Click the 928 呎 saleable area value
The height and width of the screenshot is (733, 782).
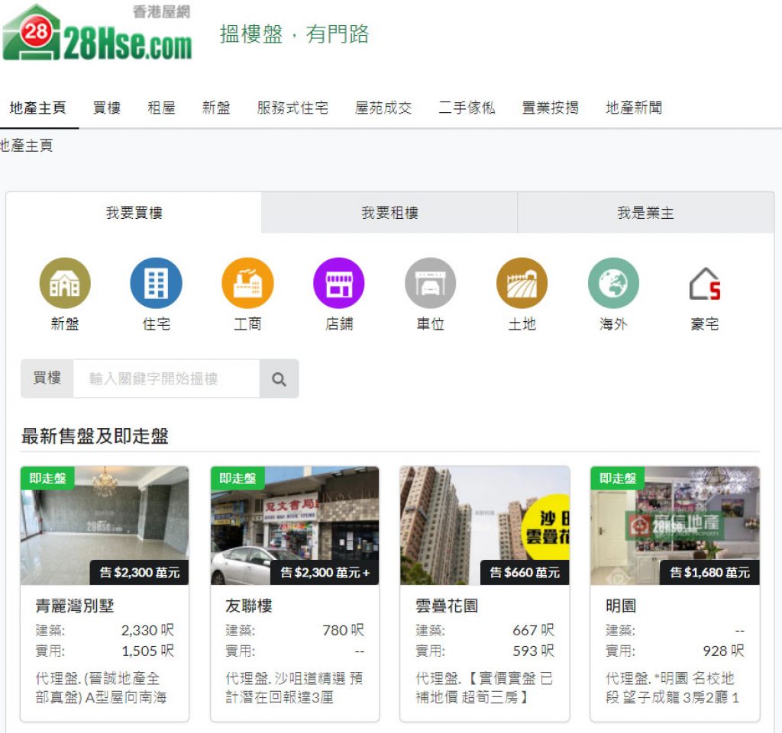pyautogui.click(x=724, y=651)
